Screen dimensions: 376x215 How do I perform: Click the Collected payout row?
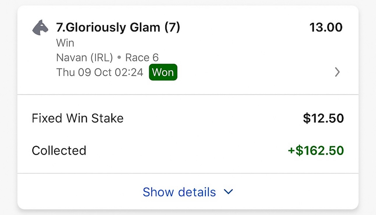coord(188,150)
